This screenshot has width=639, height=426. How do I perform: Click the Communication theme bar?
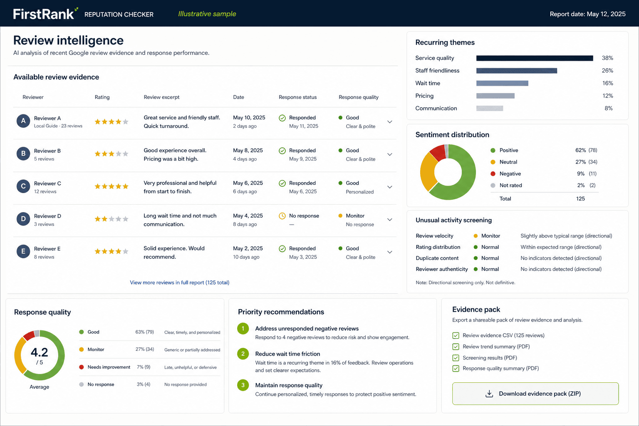(x=490, y=108)
